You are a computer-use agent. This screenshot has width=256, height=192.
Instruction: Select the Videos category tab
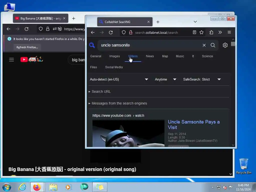(133, 56)
